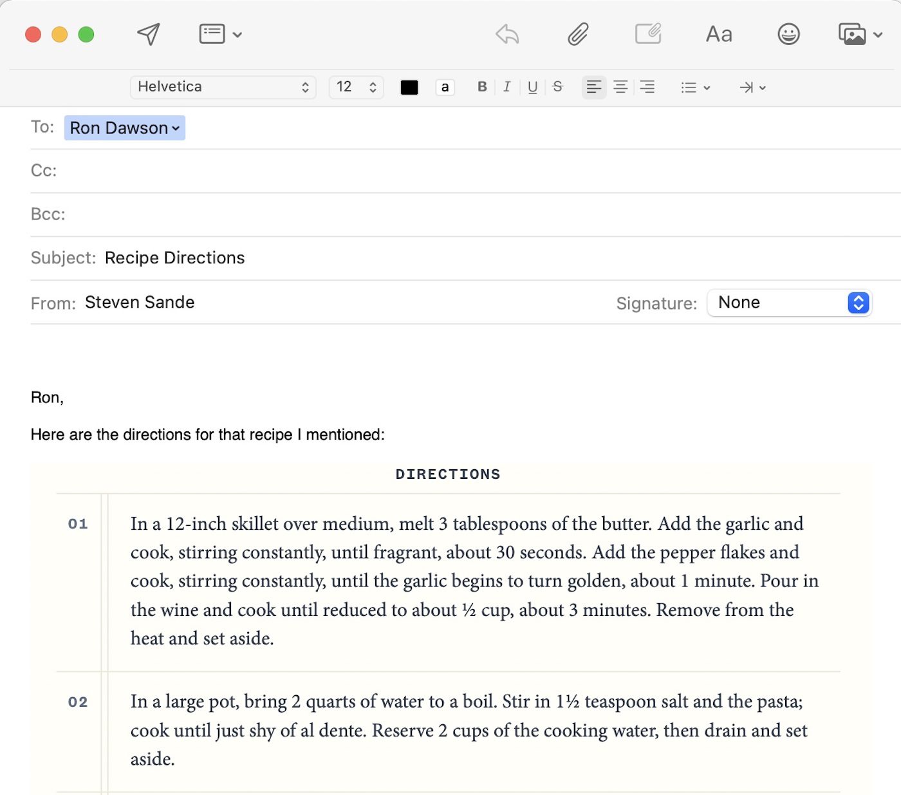Hide the format bar via Aa icon
This screenshot has width=901, height=795.
719,34
